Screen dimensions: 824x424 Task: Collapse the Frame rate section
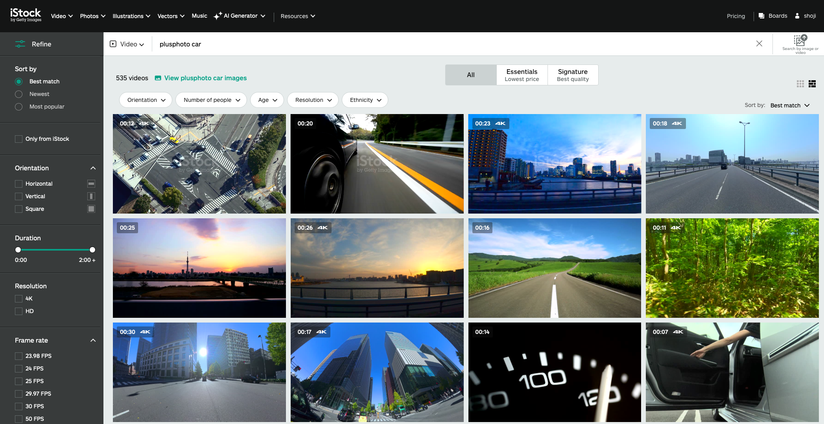tap(93, 340)
